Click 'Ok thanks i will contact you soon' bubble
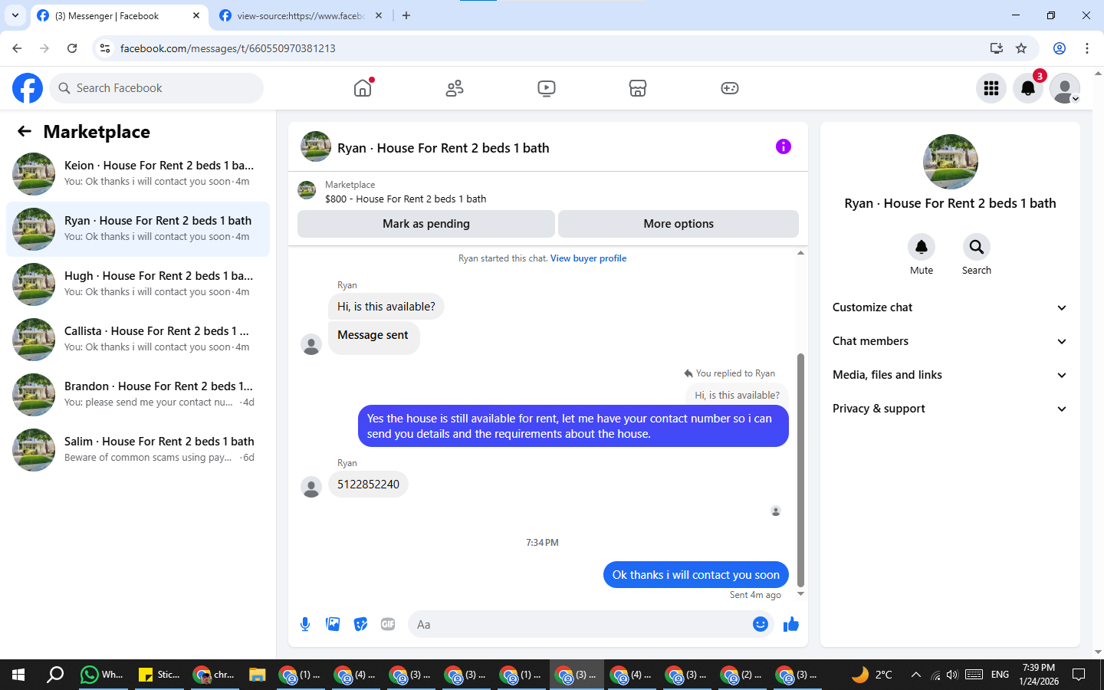 point(696,575)
